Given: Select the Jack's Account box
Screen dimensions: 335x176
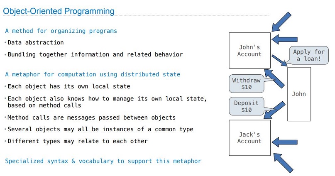Looking at the screenshot, I should coord(249,138).
